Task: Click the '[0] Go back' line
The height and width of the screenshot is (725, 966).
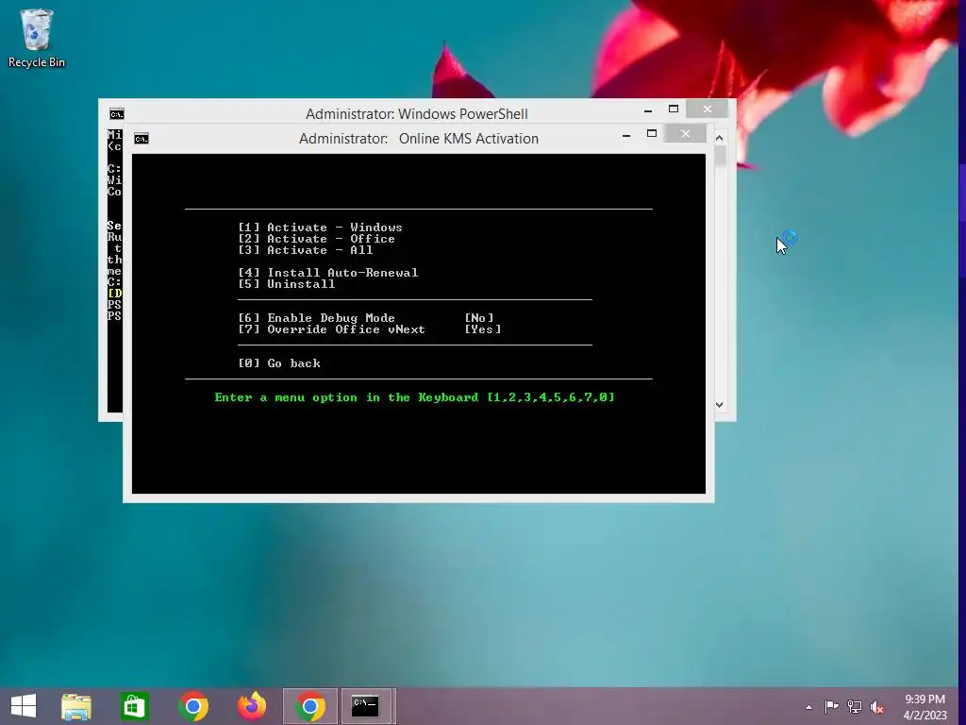Action: [279, 363]
